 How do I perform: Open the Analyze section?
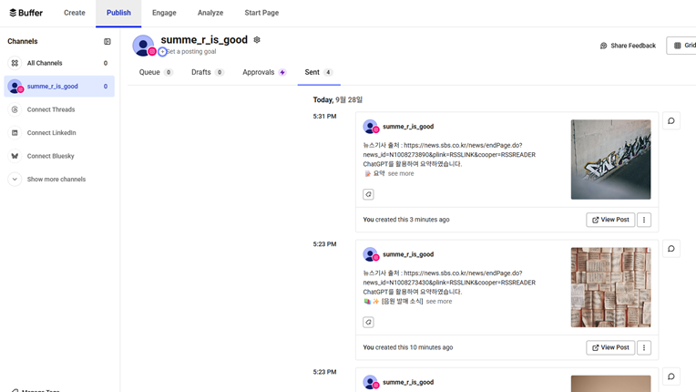click(210, 13)
